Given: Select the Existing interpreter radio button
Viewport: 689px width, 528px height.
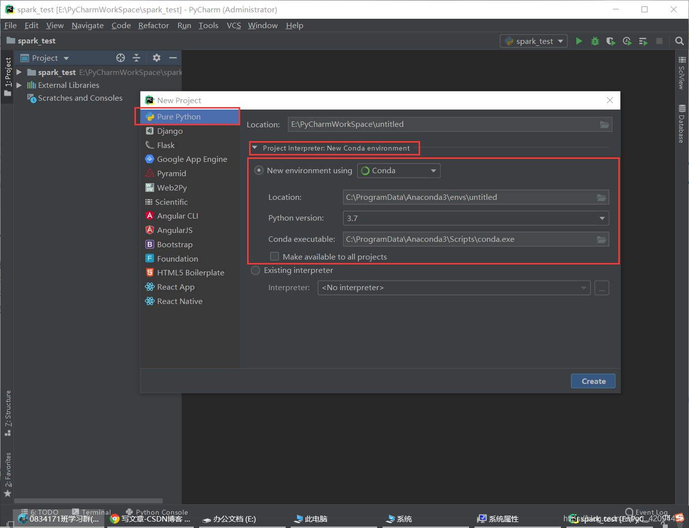Looking at the screenshot, I should click(x=256, y=270).
